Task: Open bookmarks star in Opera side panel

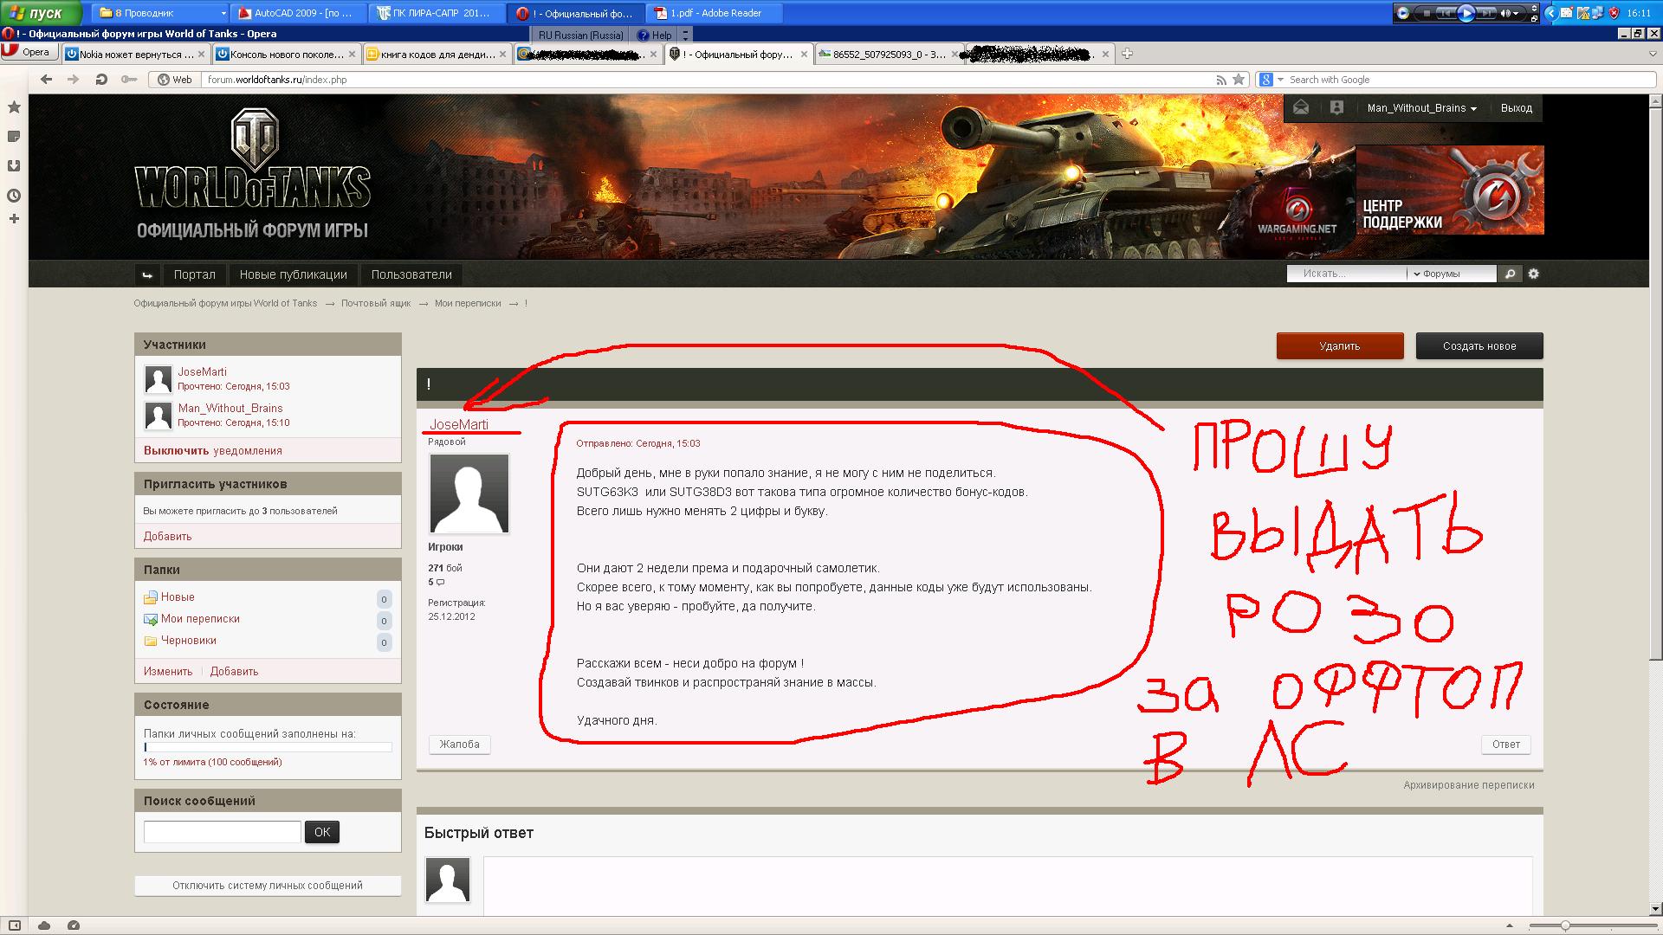Action: coord(14,107)
